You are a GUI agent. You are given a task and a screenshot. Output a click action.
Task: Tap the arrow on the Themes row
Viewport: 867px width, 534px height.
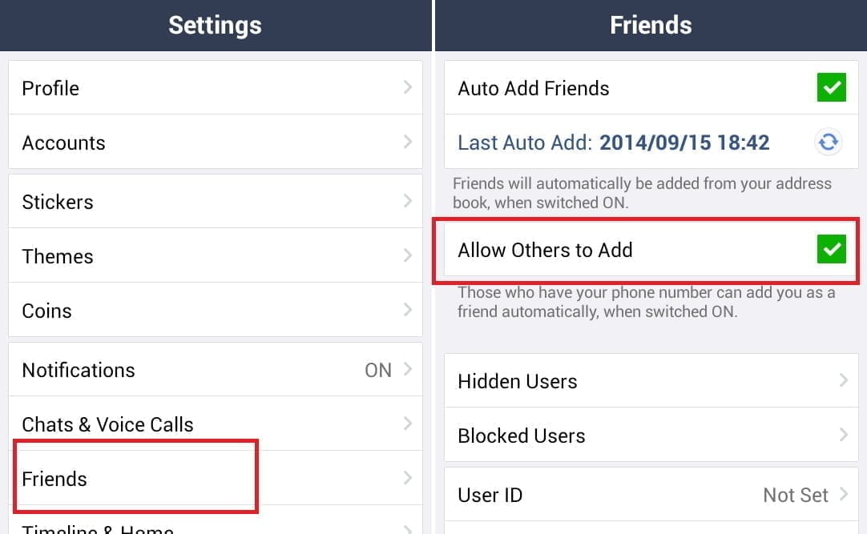[x=408, y=255]
